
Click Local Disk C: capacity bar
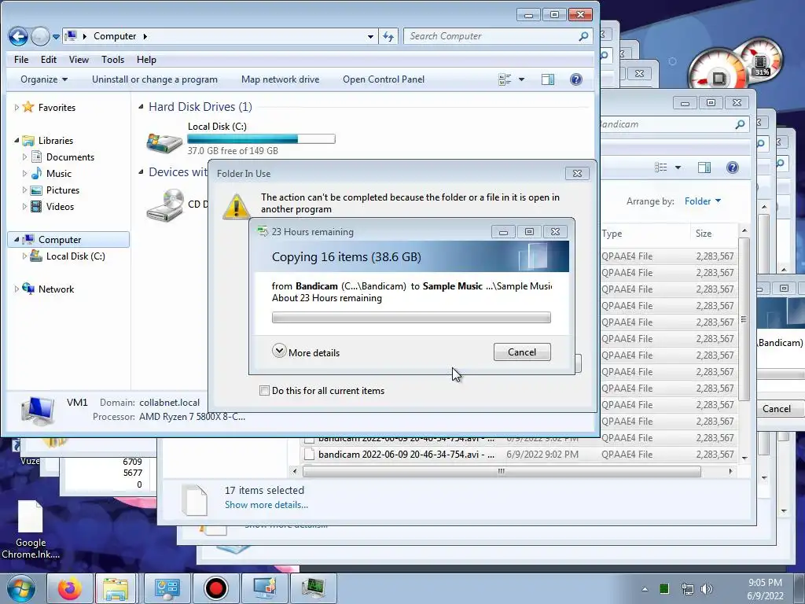click(261, 138)
